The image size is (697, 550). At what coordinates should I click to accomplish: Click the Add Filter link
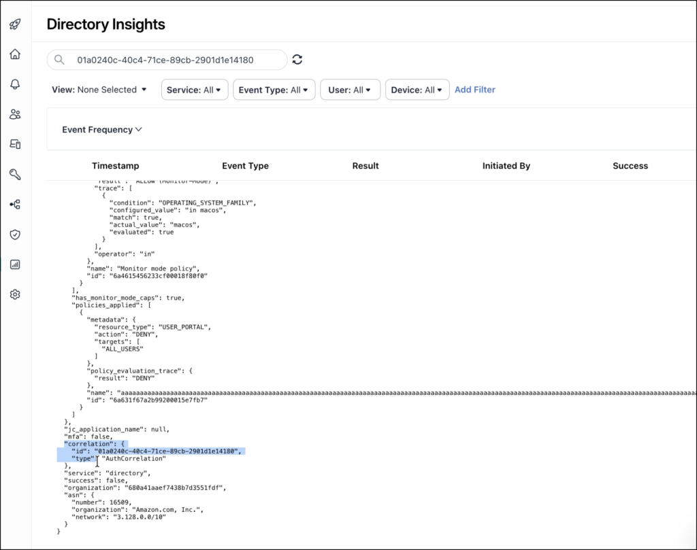pyautogui.click(x=474, y=90)
